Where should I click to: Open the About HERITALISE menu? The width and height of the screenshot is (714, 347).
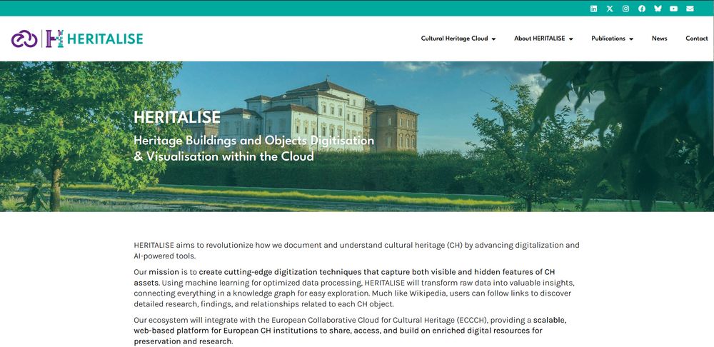(x=540, y=39)
